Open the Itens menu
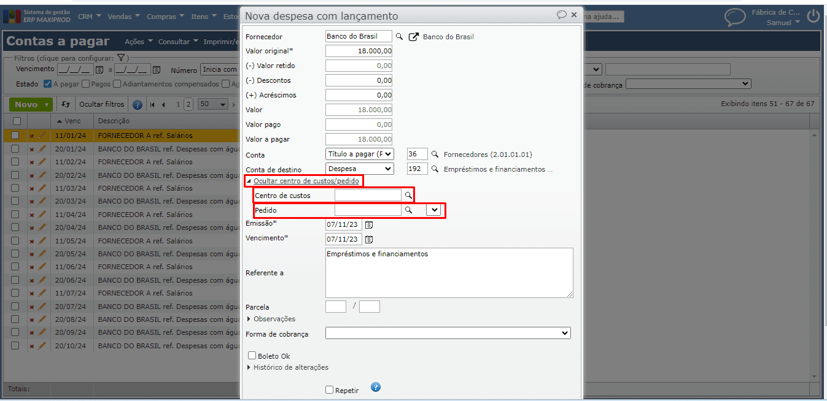Image resolution: width=827 pixels, height=401 pixels. tap(203, 17)
